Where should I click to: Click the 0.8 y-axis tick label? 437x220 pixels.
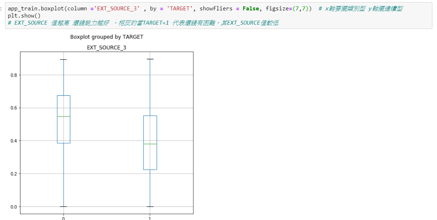tap(14, 75)
